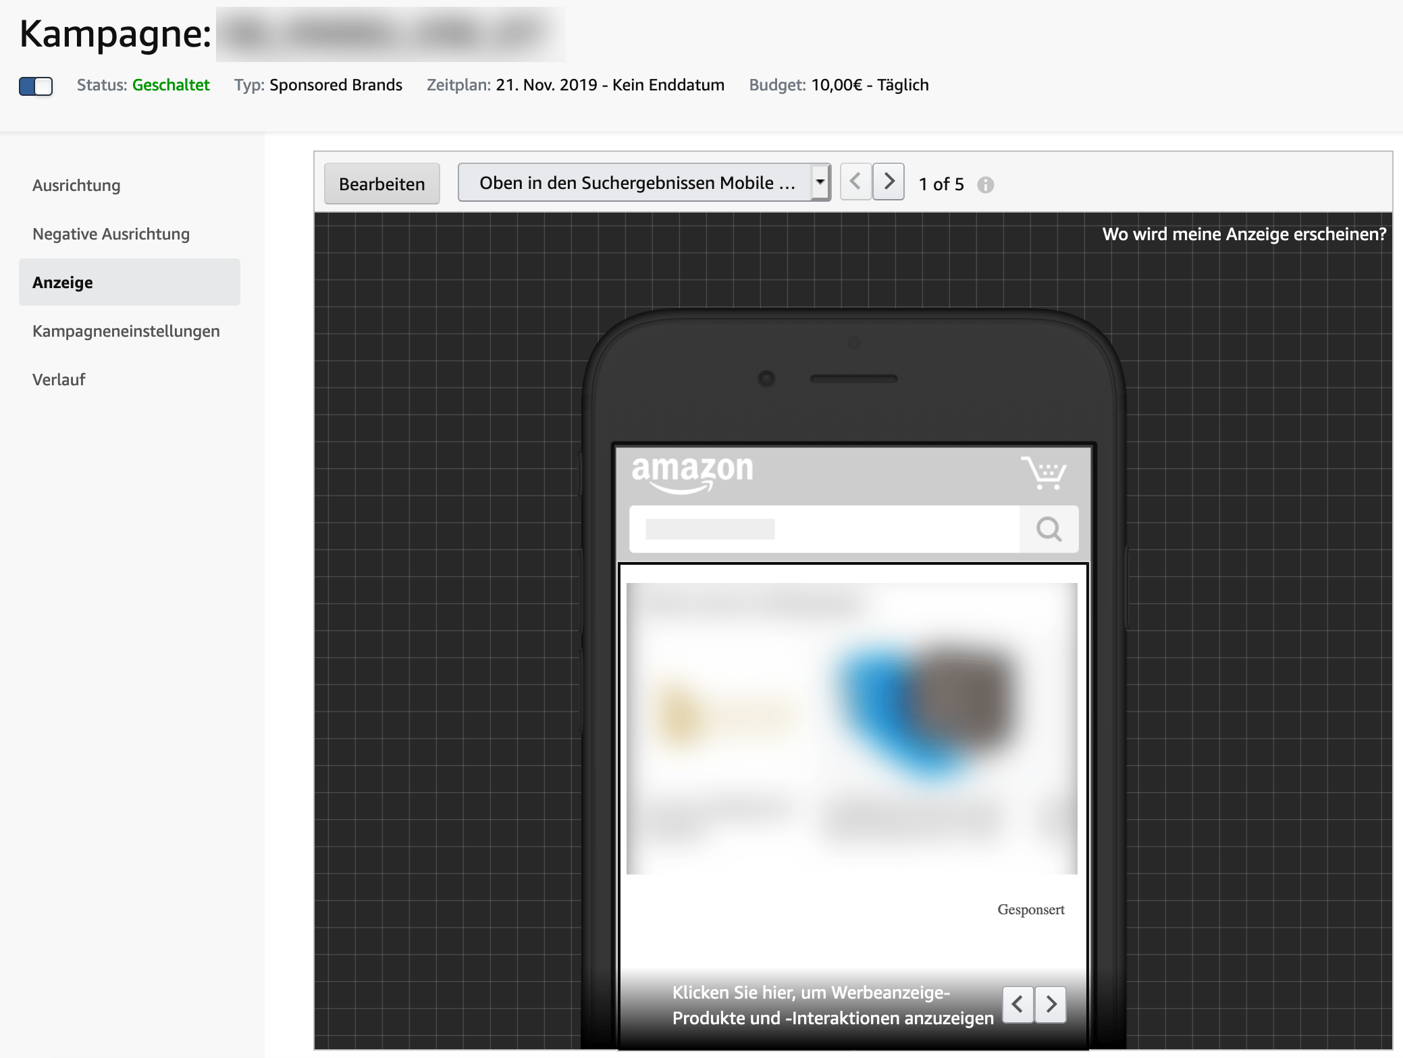Screen dimensions: 1403x1058
Task: Click the Bearbeiten button
Action: point(382,184)
